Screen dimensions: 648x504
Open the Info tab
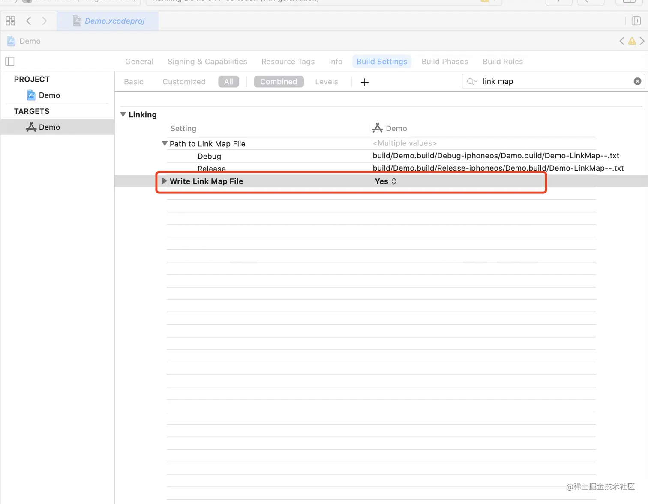coord(336,62)
